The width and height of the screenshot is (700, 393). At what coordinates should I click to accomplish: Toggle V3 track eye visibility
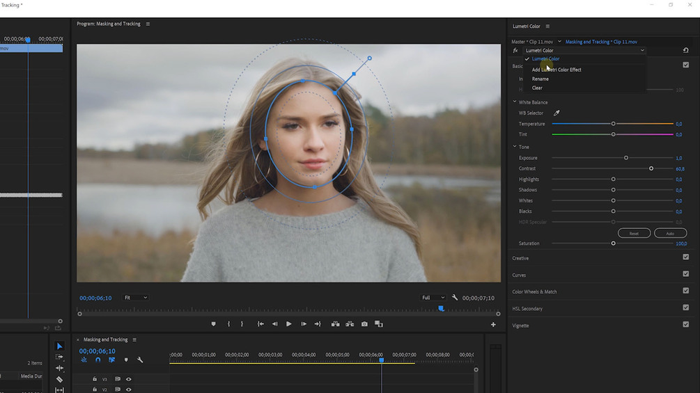(129, 379)
